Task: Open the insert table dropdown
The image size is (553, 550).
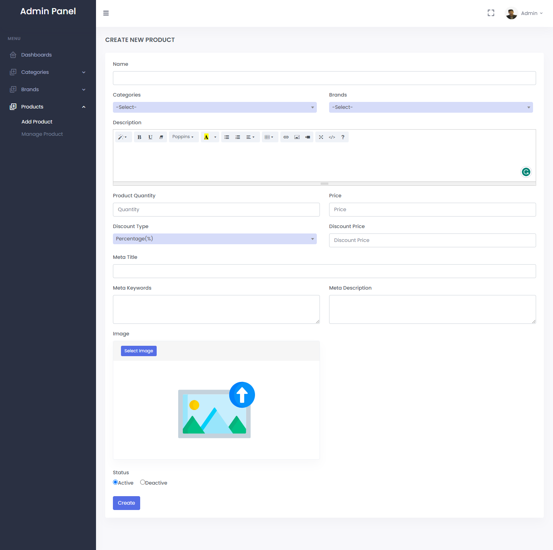Action: (269, 137)
